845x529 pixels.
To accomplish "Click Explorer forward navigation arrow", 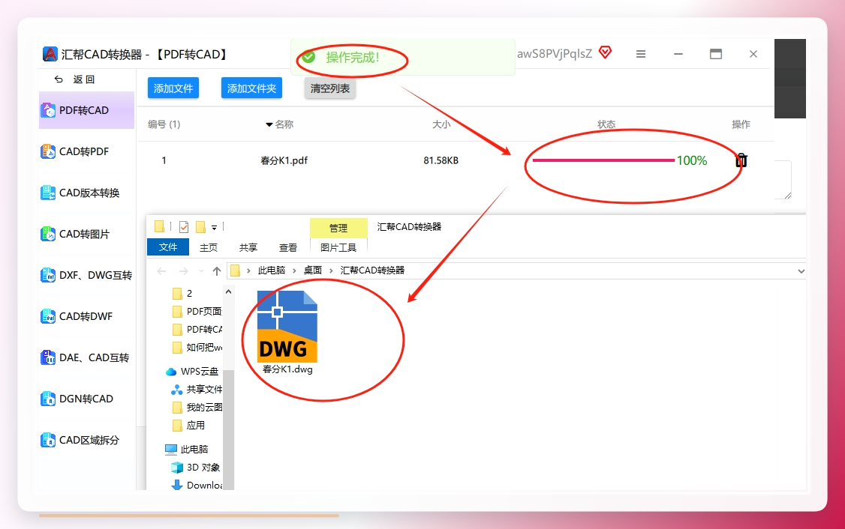I will (184, 271).
